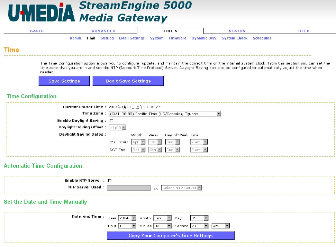Viewport: 336px width, 247px height.
Task: Click the Current Router Time value
Action: click(x=134, y=107)
